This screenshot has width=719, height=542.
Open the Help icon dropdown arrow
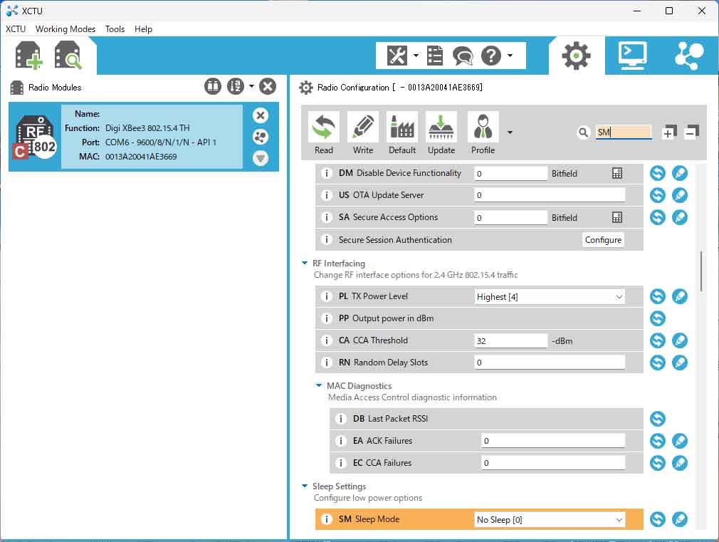tap(510, 56)
